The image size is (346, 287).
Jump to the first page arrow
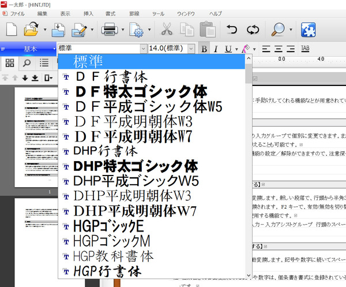tap(5, 78)
